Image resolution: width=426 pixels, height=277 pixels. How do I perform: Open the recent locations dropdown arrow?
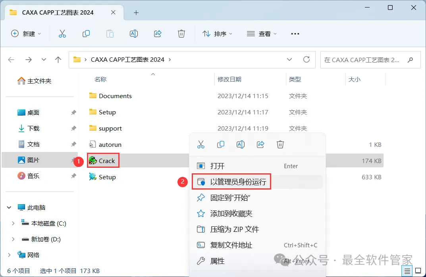(44, 60)
